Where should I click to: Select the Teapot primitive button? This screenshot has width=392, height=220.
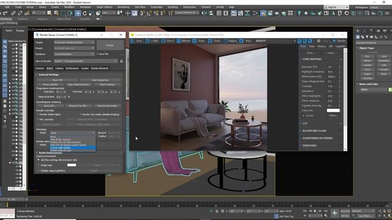[367, 74]
